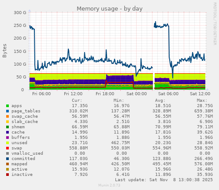
Task: Click the 'shmem' legend label
Action: [x=18, y=127]
